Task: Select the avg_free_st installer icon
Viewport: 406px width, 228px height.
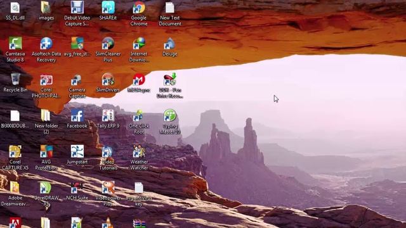Action: (77, 44)
